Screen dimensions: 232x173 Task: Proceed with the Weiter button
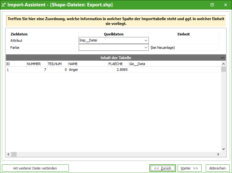tap(189, 168)
